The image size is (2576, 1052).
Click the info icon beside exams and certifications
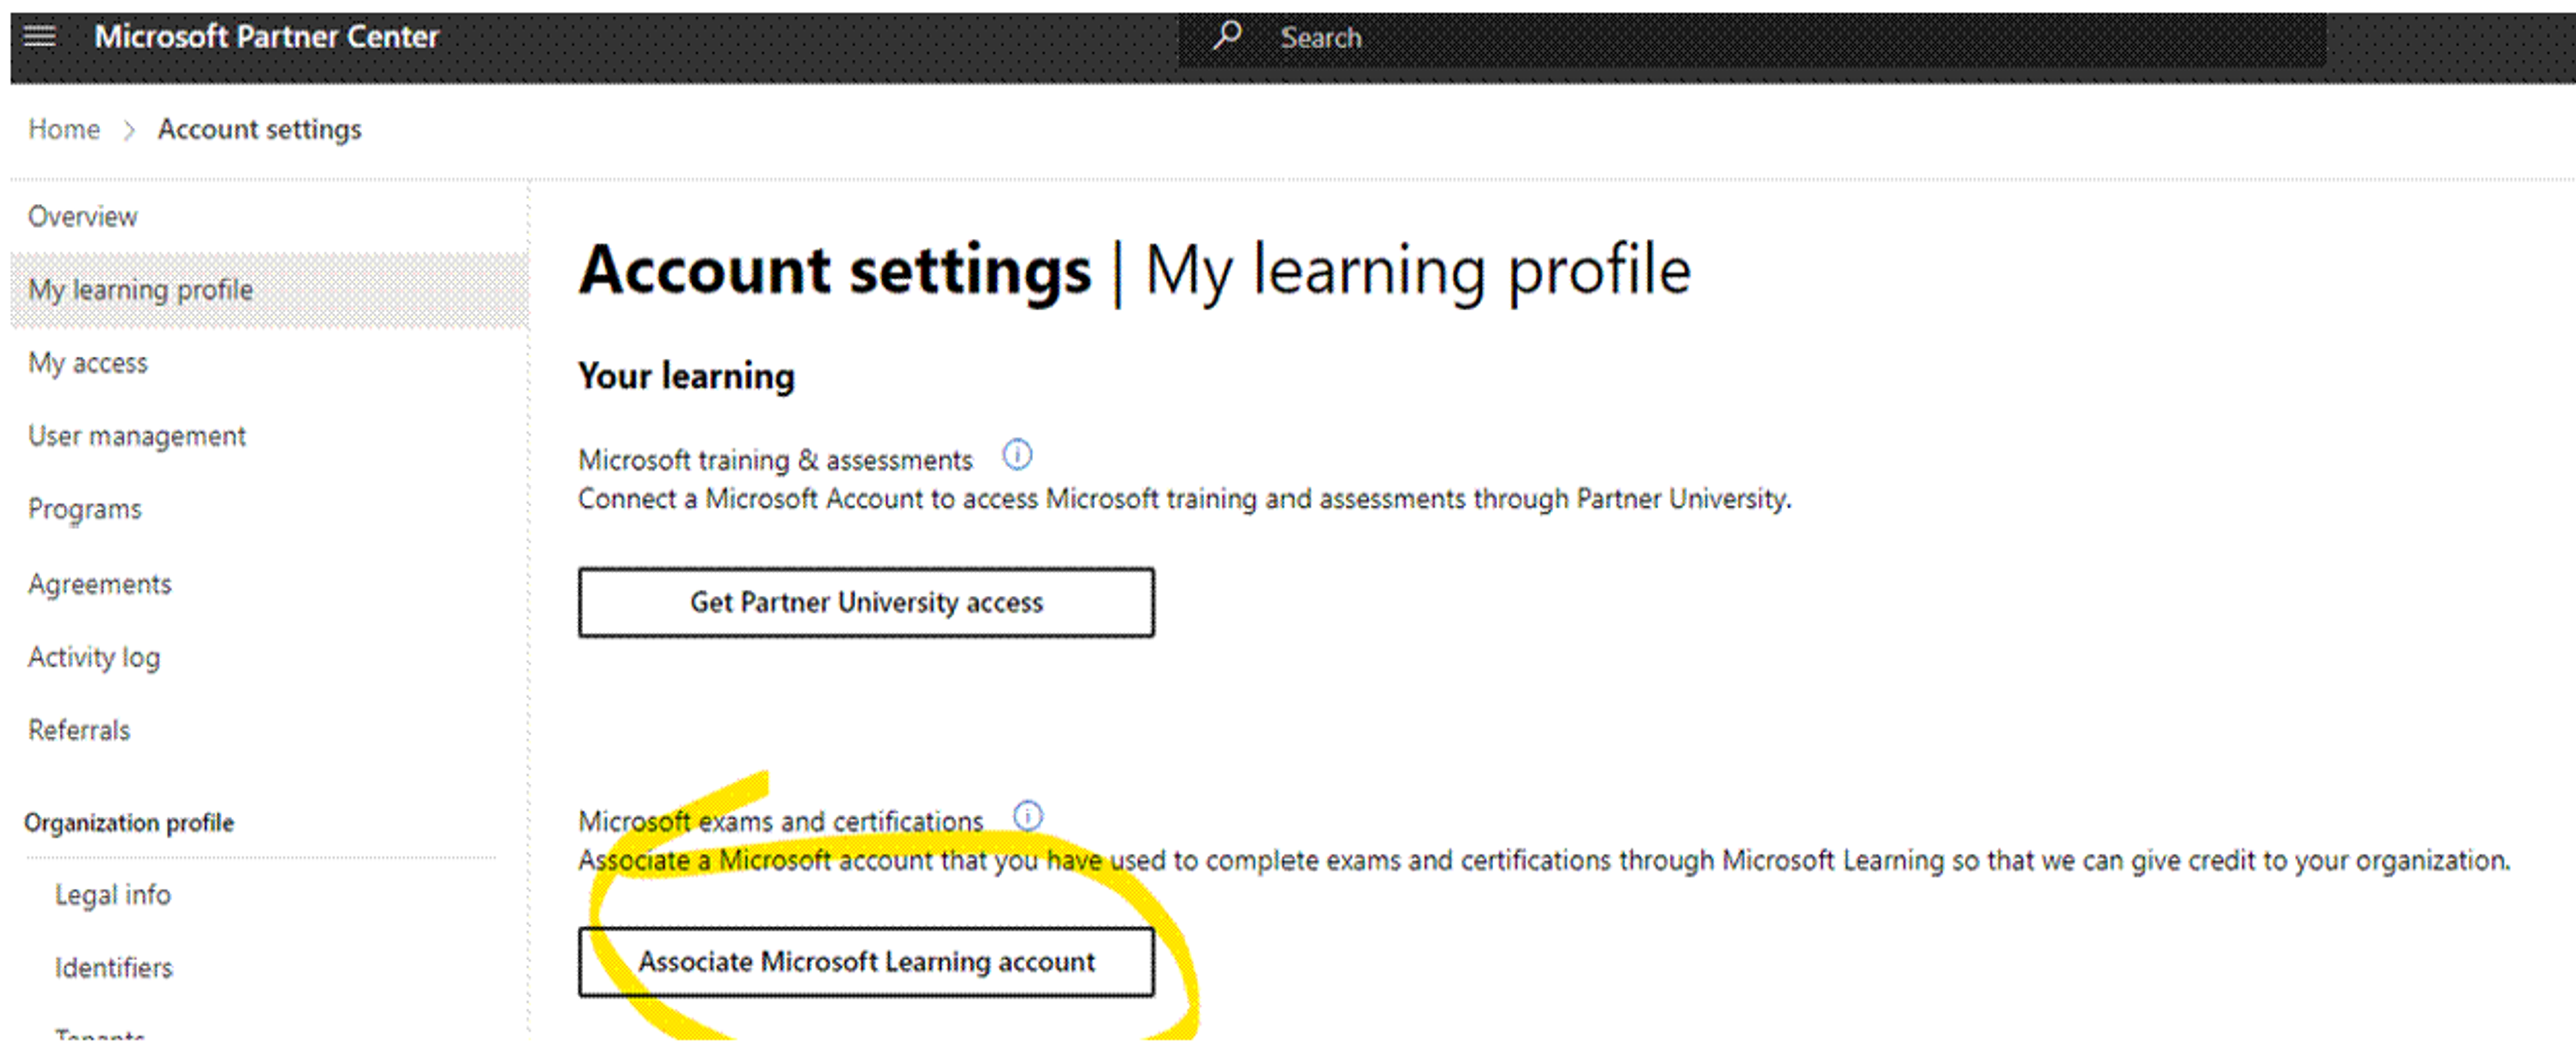1028,817
